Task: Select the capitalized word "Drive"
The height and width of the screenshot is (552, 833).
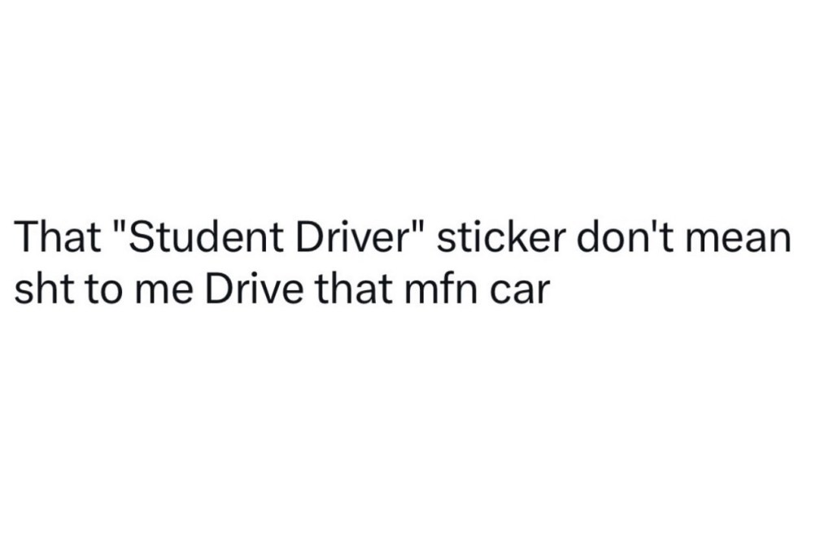Action: click(254, 289)
